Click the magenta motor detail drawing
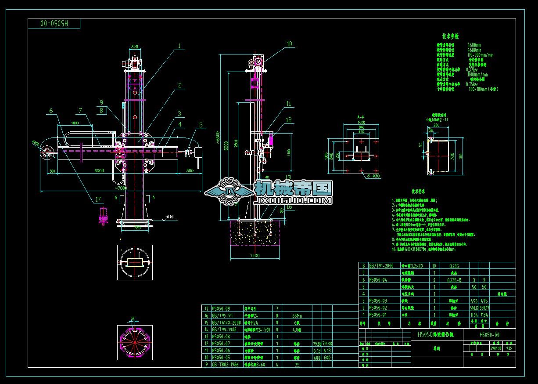Screen dimensions: 538x384 point(104,216)
